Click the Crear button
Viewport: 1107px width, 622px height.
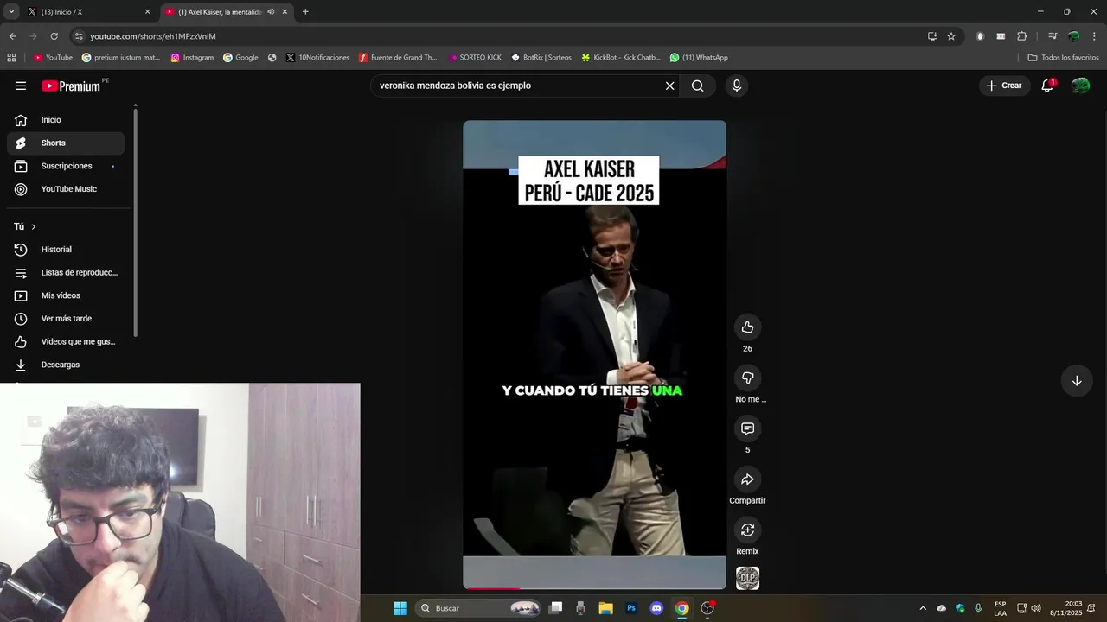pyautogui.click(x=1004, y=86)
